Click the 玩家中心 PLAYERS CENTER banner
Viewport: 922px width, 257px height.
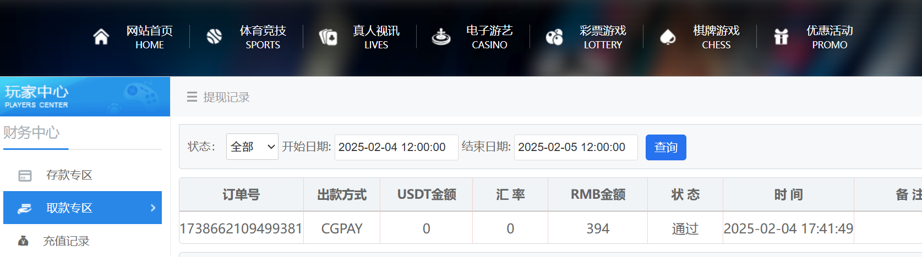pyautogui.click(x=85, y=96)
